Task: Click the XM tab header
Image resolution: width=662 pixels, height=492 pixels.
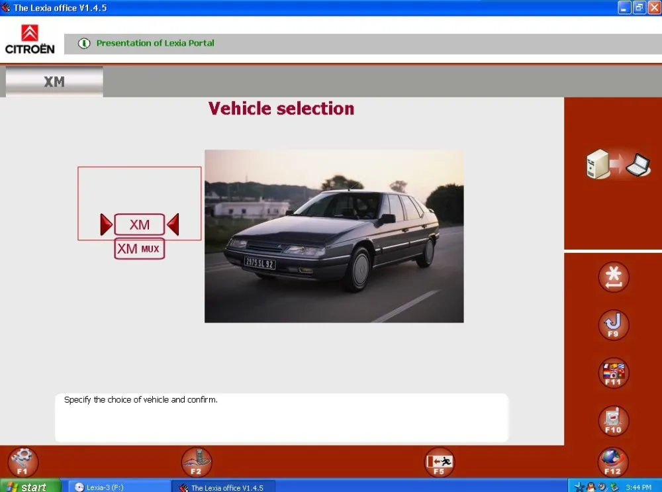Action: [x=54, y=81]
